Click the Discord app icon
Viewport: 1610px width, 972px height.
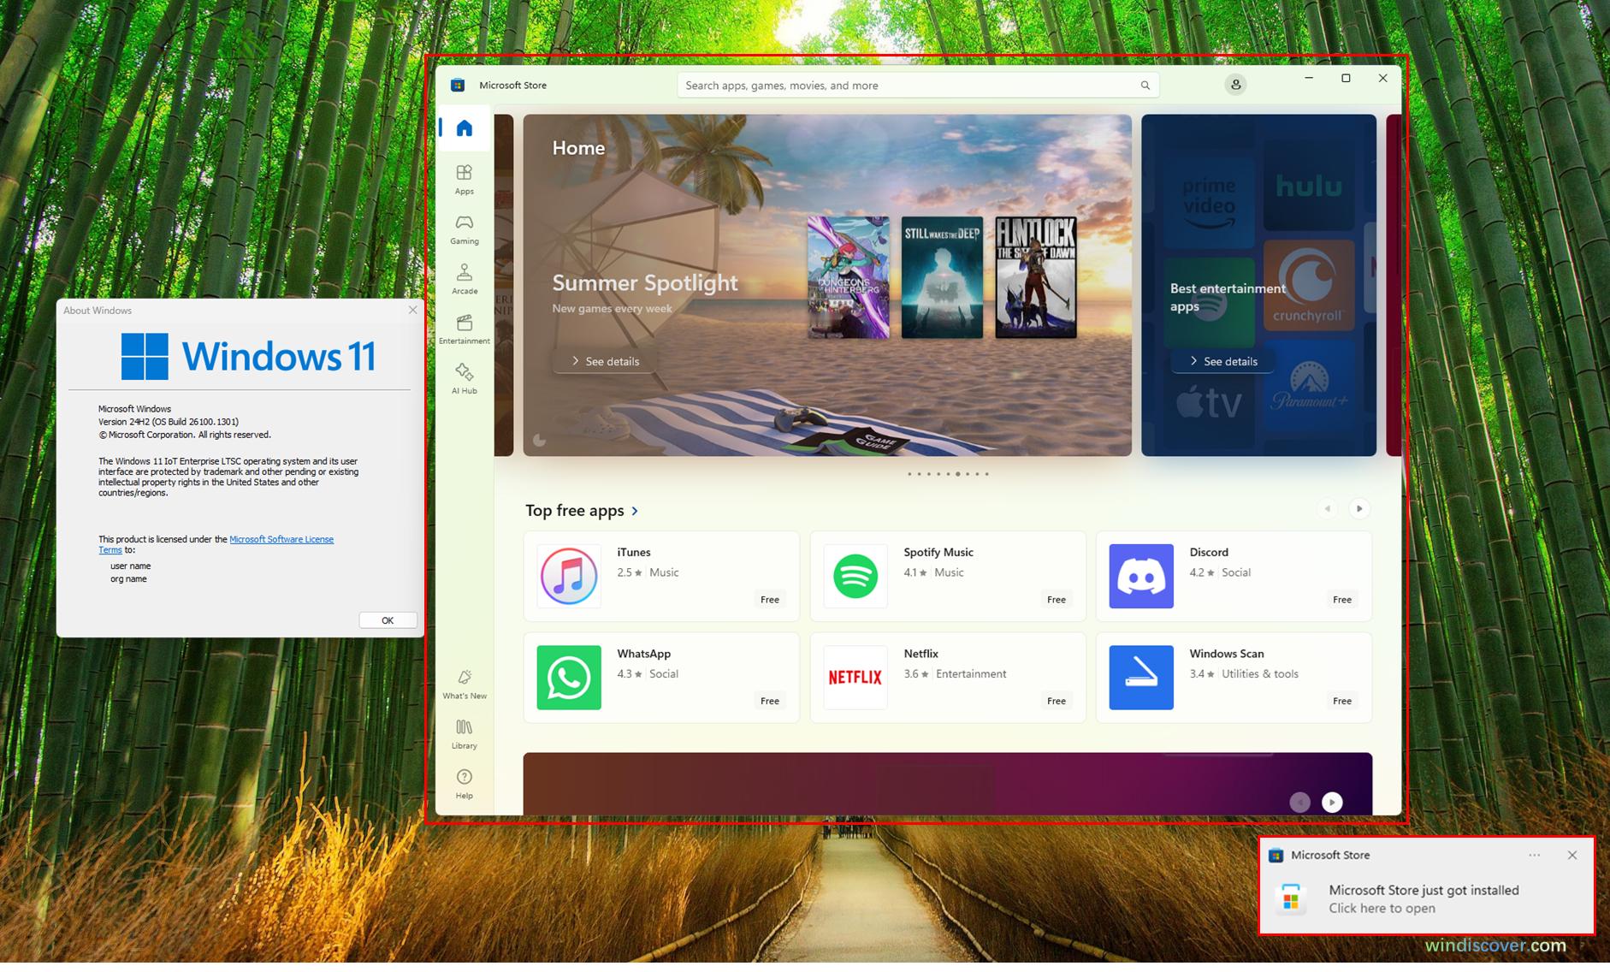[x=1141, y=576]
